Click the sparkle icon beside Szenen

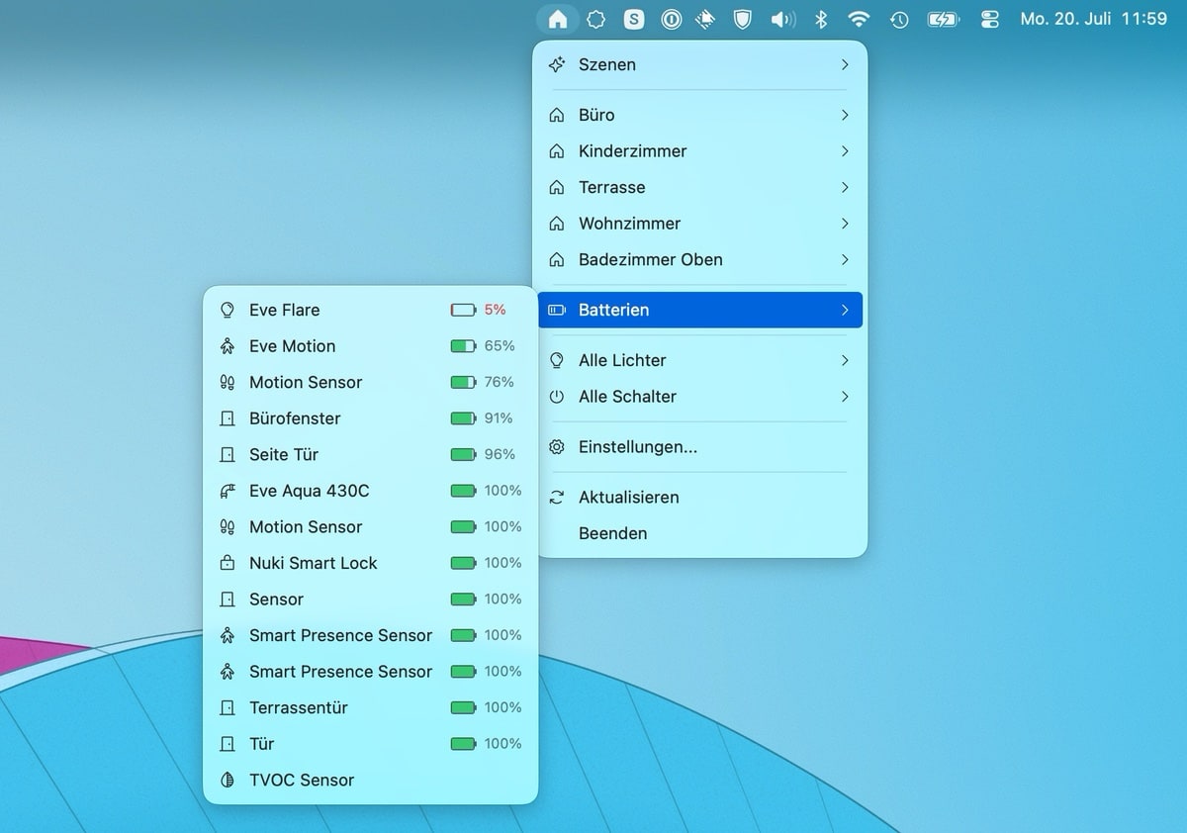[557, 64]
